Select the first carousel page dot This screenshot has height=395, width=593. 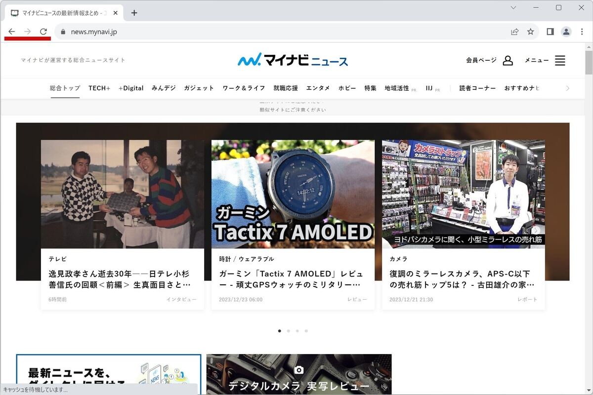(280, 331)
